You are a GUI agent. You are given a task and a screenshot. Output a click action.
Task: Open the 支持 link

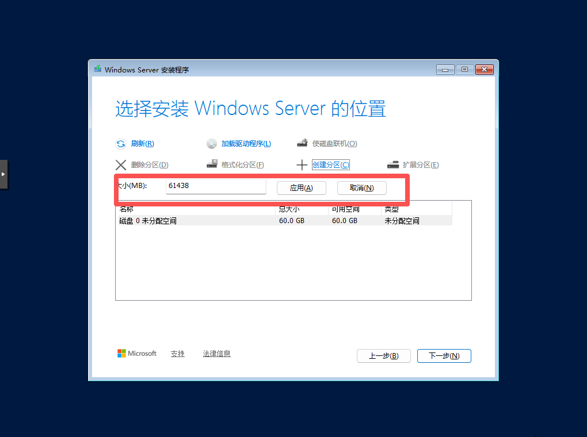pyautogui.click(x=177, y=354)
